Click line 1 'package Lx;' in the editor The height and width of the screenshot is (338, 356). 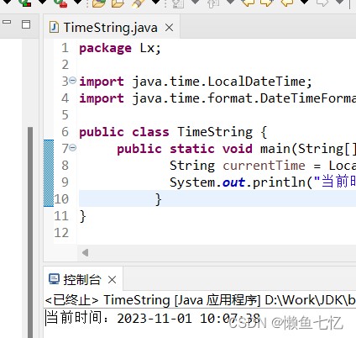tap(120, 48)
